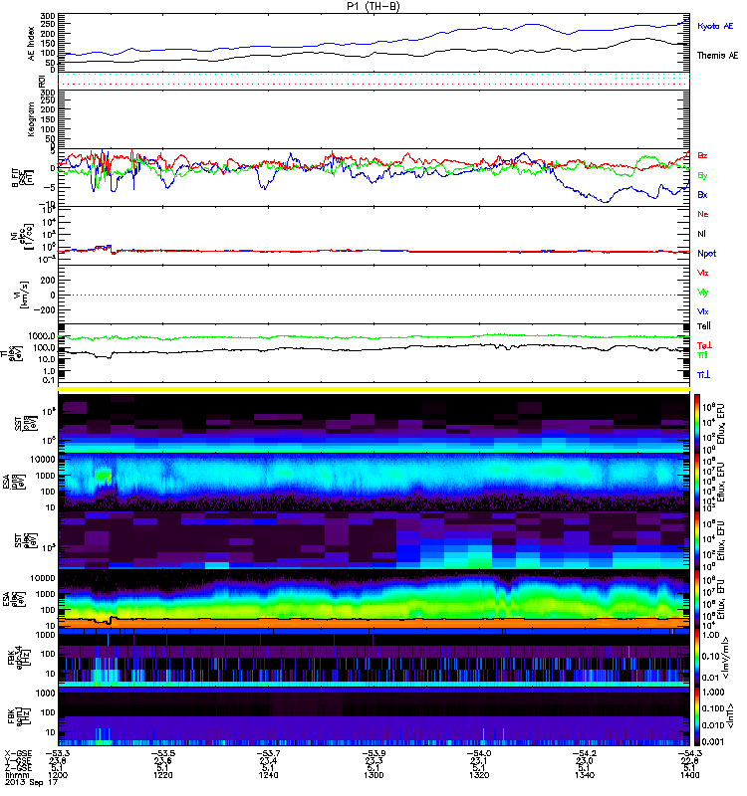The image size is (747, 796).
Task: Click the green Viy velocity legend label
Action: point(703,293)
